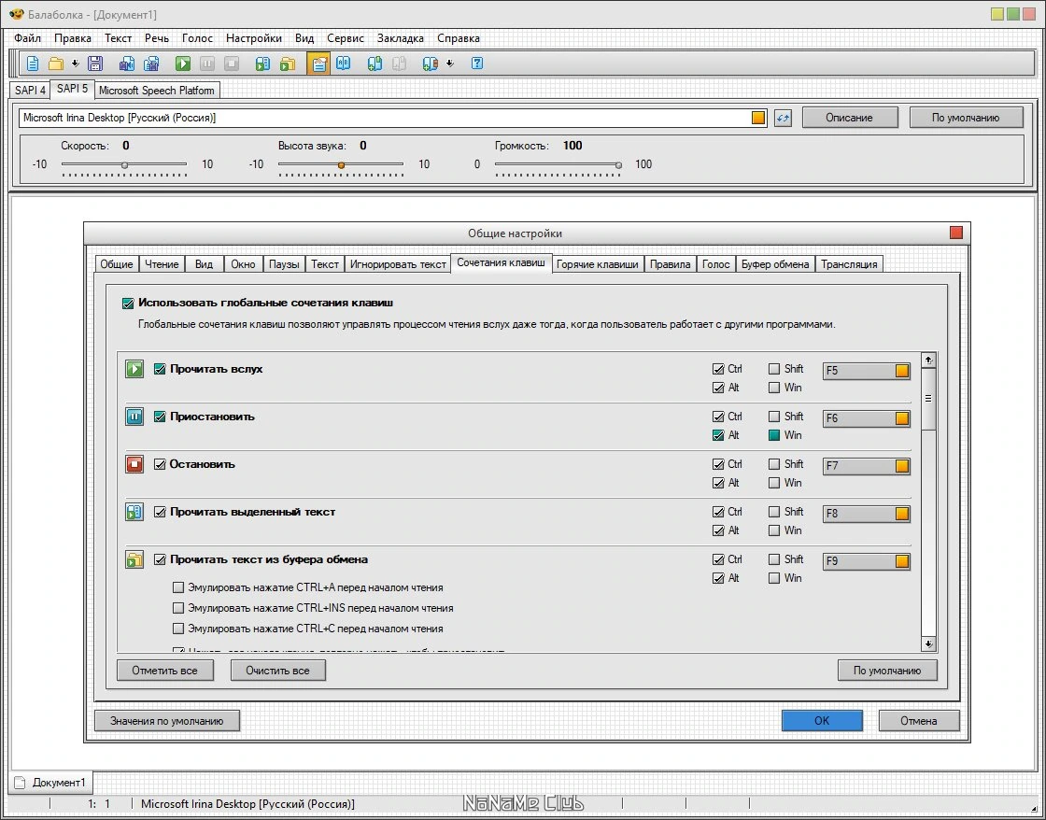Enable Shift modifier for Прочитать вслух
The height and width of the screenshot is (820, 1046).
[774, 369]
